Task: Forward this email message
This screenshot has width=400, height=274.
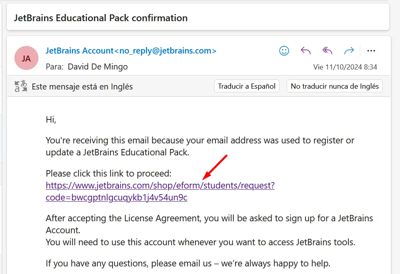Action: [349, 51]
